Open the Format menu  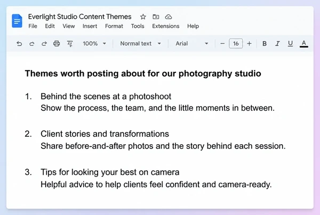(x=114, y=26)
